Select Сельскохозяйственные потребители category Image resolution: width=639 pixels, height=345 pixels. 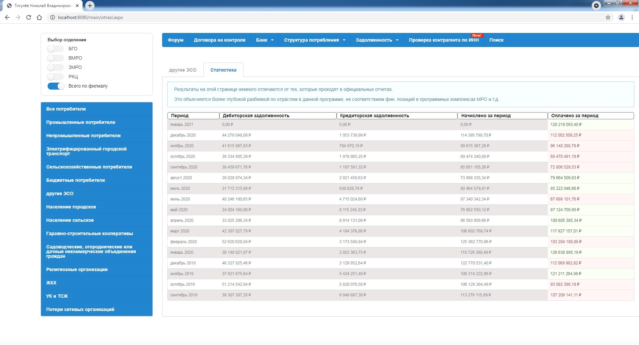click(x=97, y=167)
